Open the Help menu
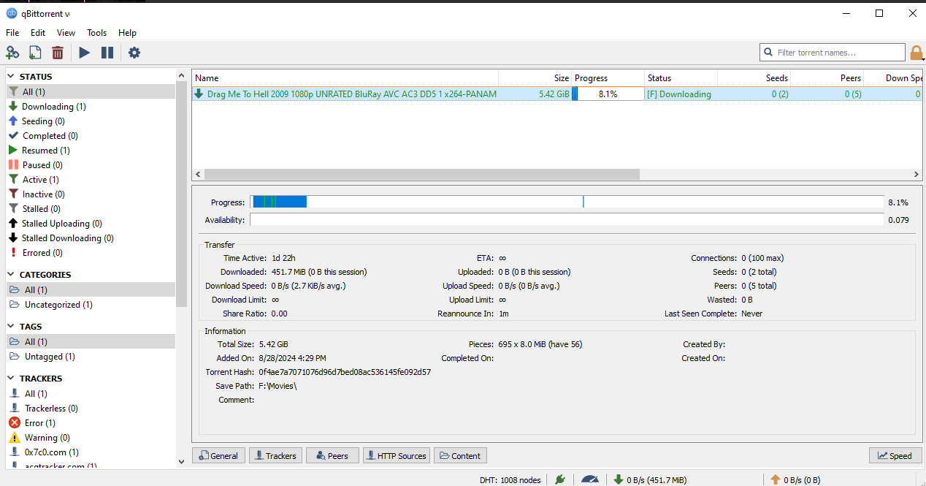This screenshot has width=926, height=486. coord(128,33)
